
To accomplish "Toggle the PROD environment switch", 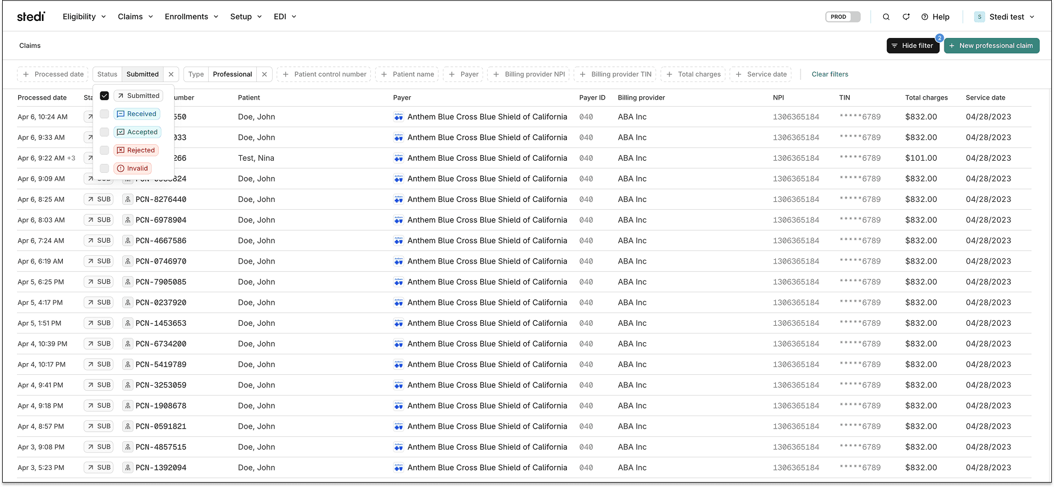I will tap(842, 17).
